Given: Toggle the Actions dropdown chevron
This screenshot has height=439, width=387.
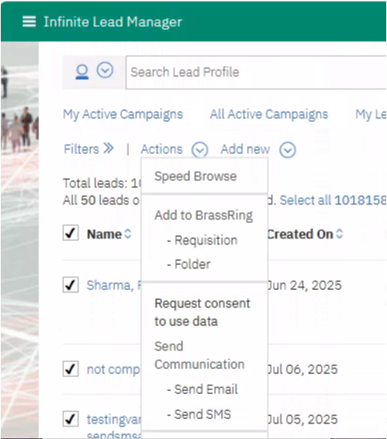Looking at the screenshot, I should coord(200,149).
